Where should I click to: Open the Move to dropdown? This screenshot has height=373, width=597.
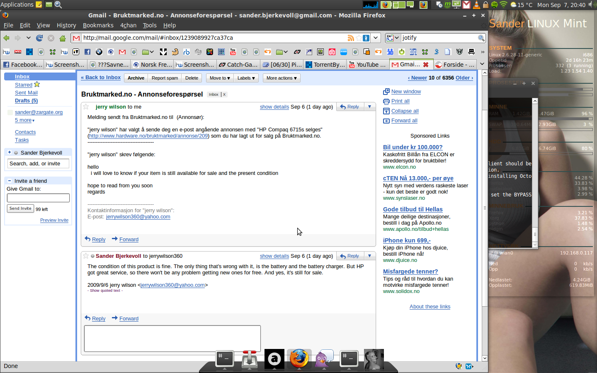click(220, 78)
